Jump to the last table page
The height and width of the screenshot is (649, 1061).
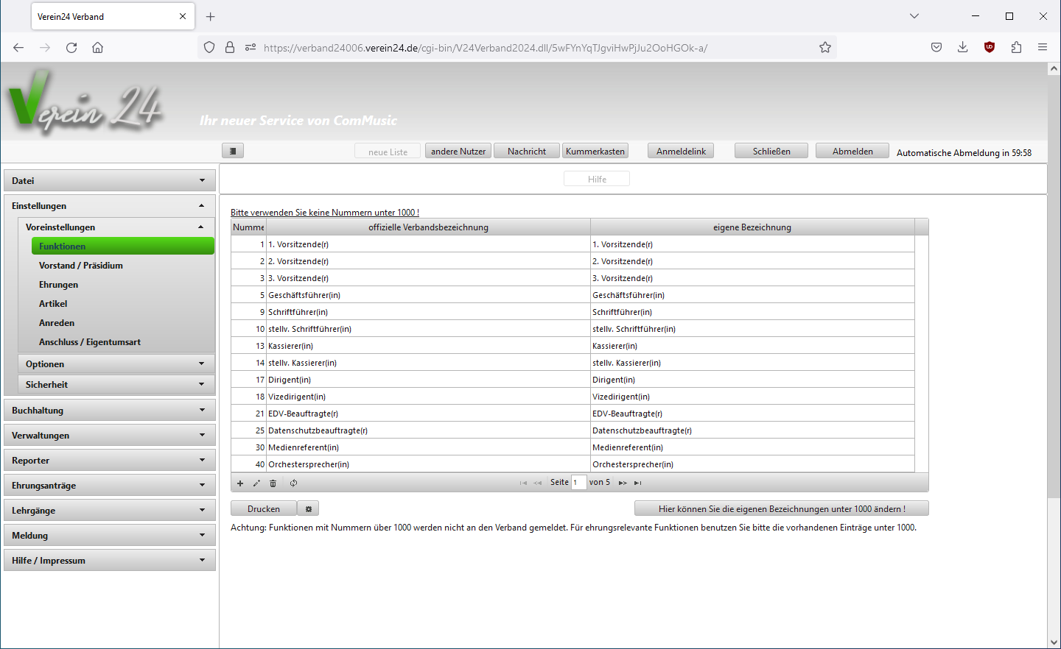[638, 483]
